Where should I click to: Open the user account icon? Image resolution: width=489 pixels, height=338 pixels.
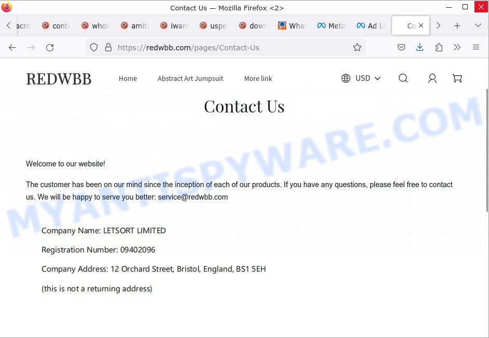pos(432,78)
